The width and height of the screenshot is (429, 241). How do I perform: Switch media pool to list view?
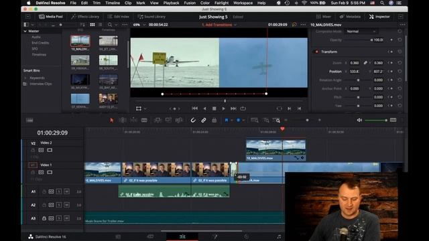click(x=100, y=25)
